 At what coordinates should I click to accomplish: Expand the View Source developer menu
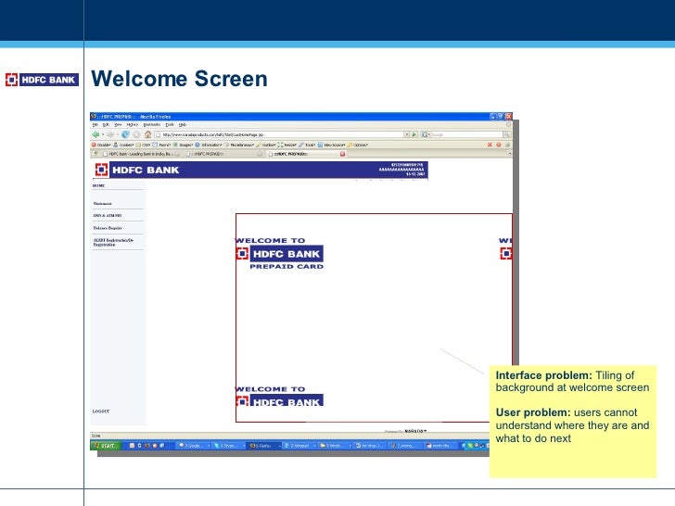[332, 145]
